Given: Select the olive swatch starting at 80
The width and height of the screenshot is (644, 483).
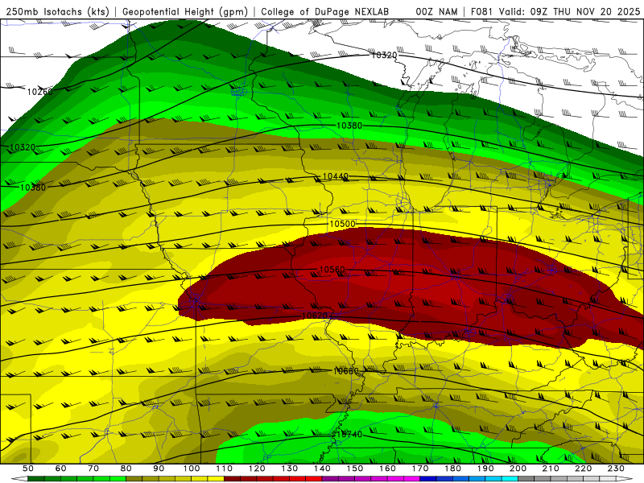Looking at the screenshot, I should point(134,479).
